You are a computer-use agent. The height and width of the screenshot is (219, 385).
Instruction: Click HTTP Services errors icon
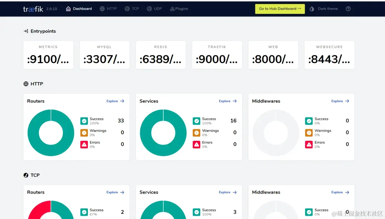(x=196, y=144)
